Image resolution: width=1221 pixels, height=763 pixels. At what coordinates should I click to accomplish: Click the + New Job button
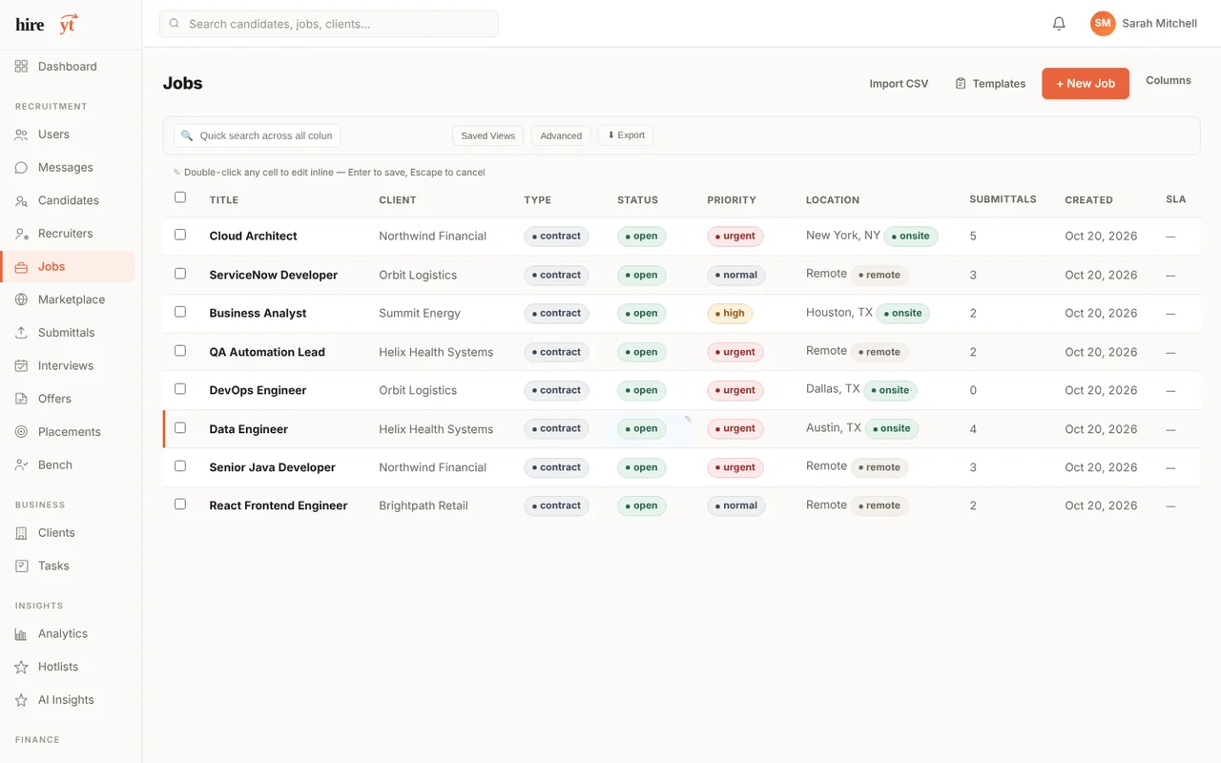click(x=1086, y=84)
